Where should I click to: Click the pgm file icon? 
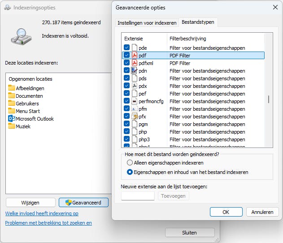point(134,124)
